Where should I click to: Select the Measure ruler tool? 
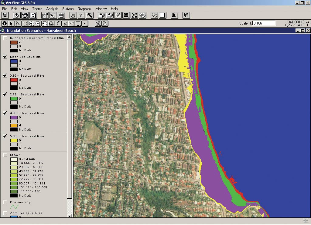[51, 24]
